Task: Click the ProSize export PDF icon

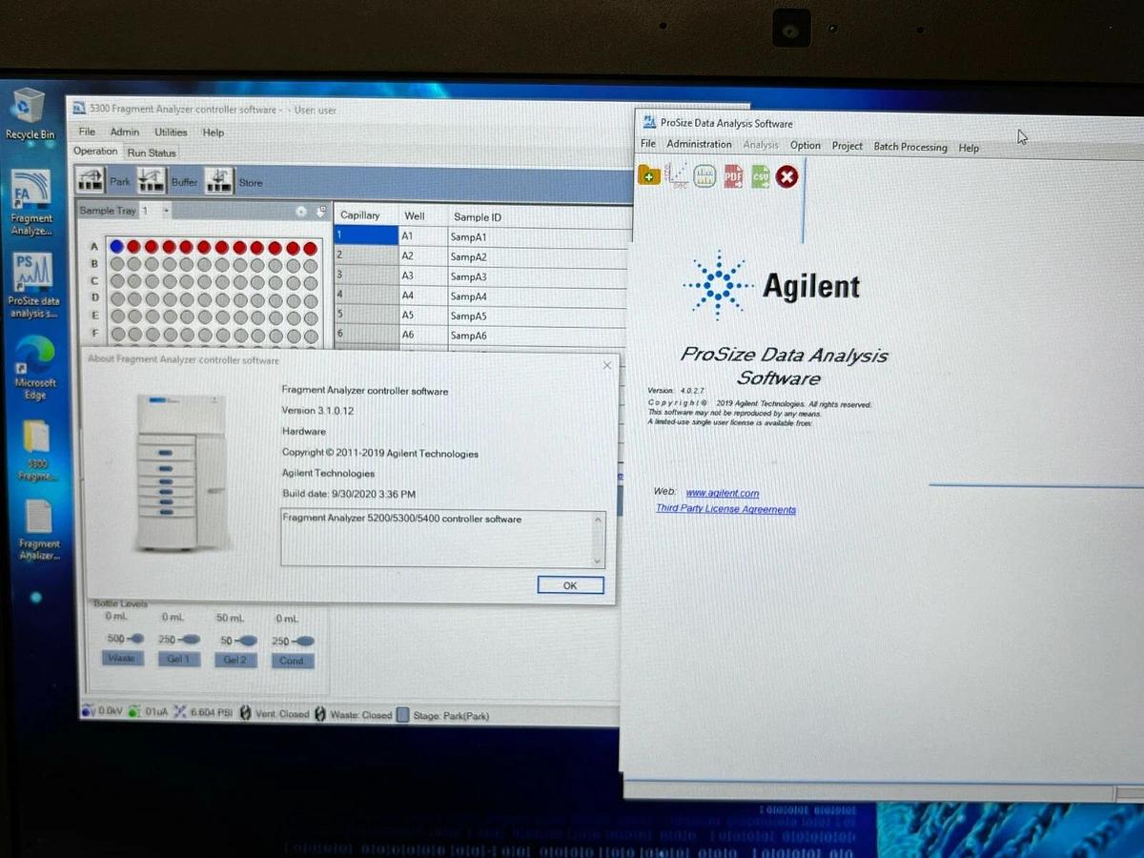Action: click(x=732, y=175)
